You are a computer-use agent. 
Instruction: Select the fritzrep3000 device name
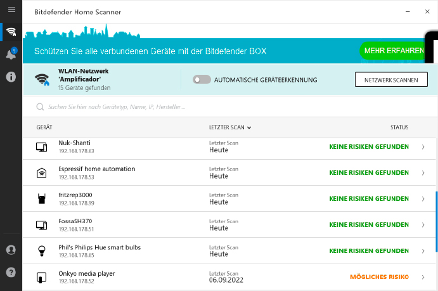[x=75, y=195]
